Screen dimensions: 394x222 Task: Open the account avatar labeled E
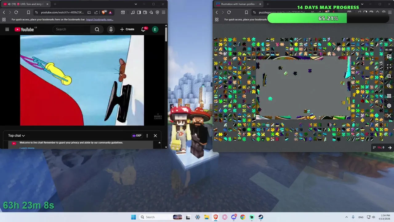155,29
